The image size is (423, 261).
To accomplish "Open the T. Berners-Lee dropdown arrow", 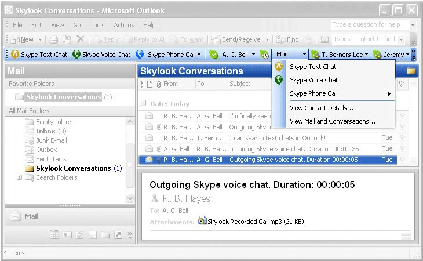I will pos(366,55).
